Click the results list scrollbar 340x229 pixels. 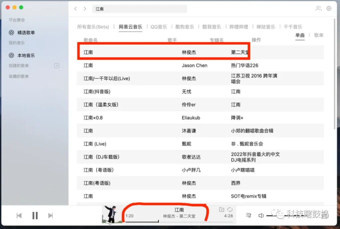(335, 74)
